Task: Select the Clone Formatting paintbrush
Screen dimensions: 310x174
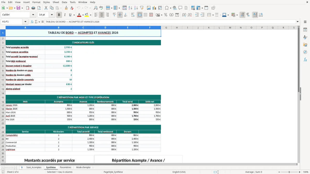Action: click(66, 8)
